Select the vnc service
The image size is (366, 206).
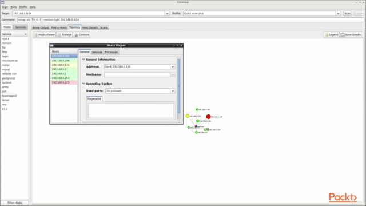[4, 105]
